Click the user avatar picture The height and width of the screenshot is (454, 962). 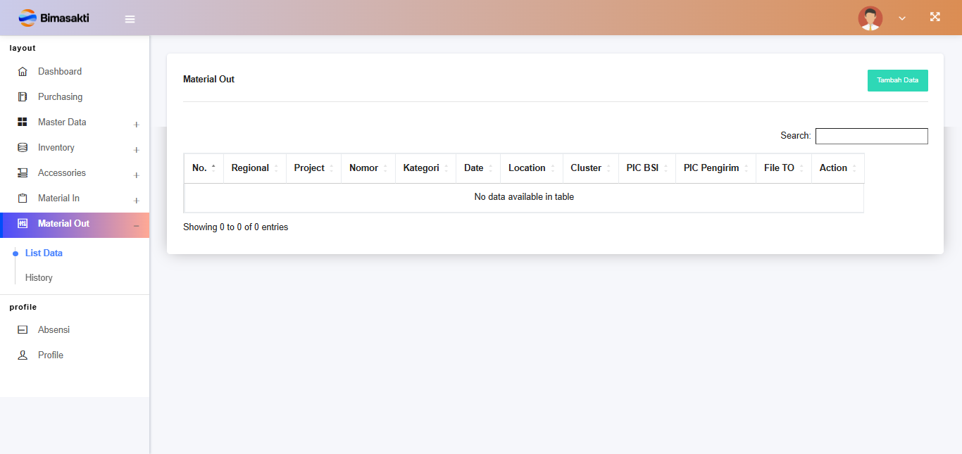[870, 18]
